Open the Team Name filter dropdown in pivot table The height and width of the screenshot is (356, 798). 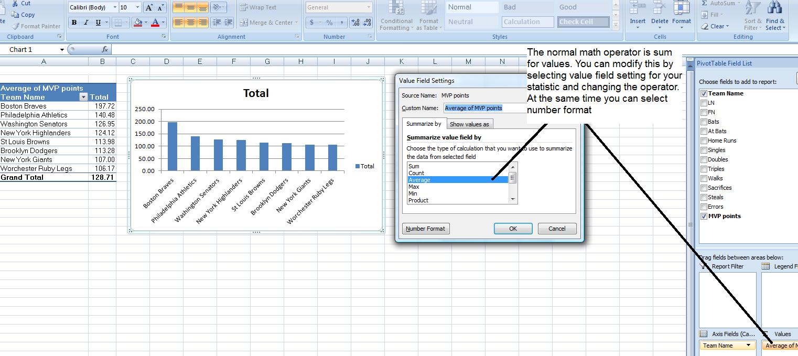[x=83, y=97]
